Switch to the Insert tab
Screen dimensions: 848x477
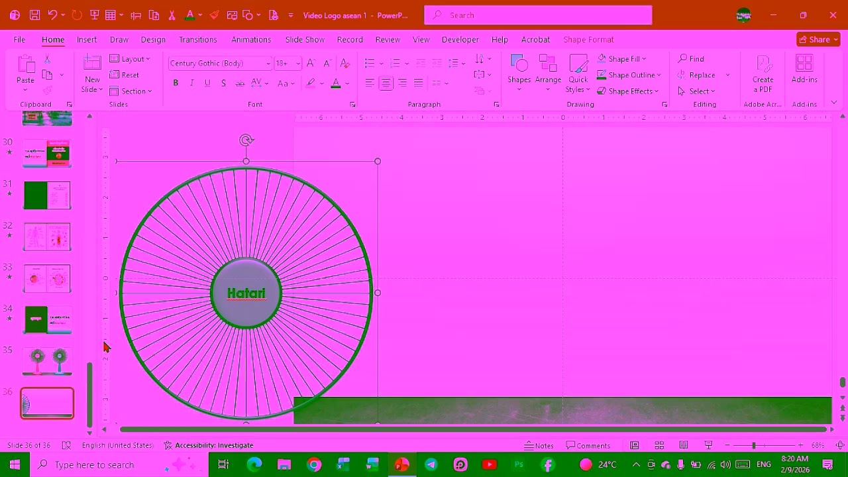[x=87, y=39]
